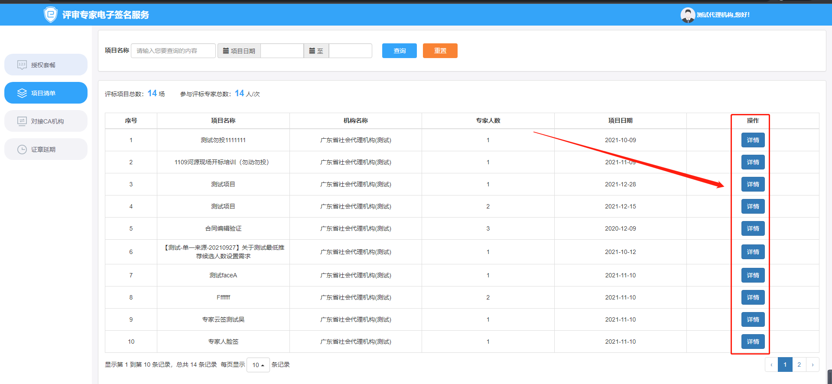Open the 授权套餐 menu item

[x=46, y=65]
